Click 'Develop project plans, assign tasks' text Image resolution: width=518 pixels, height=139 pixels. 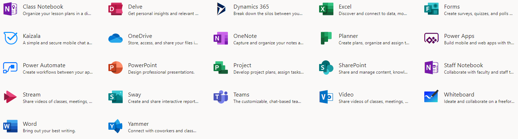pyautogui.click(x=269, y=72)
